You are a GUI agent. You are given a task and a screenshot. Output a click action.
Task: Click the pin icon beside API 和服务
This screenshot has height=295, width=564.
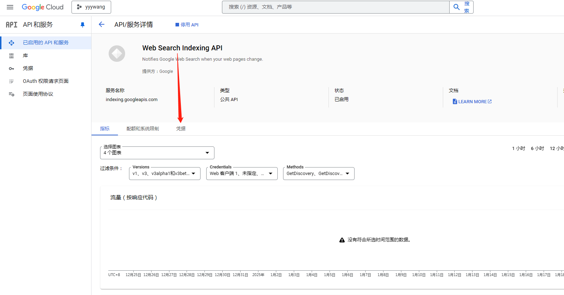pos(83,25)
